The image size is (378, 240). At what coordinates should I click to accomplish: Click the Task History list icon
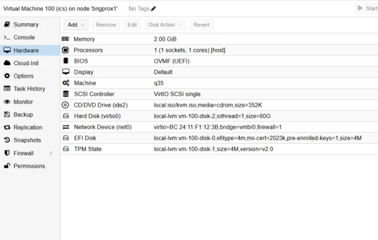[7, 89]
